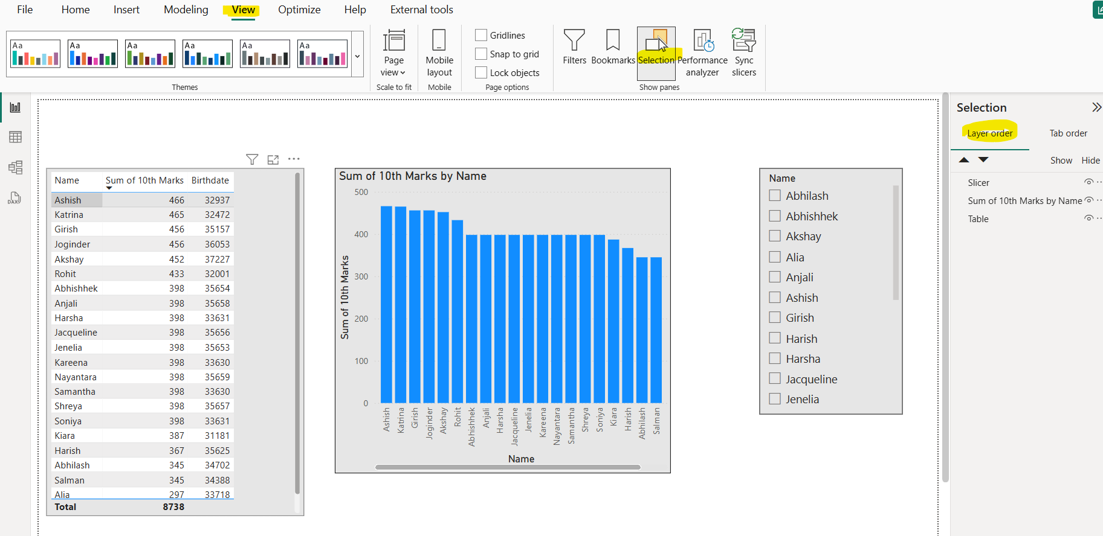Collapse the Selection pane
1103x536 pixels.
(1096, 107)
